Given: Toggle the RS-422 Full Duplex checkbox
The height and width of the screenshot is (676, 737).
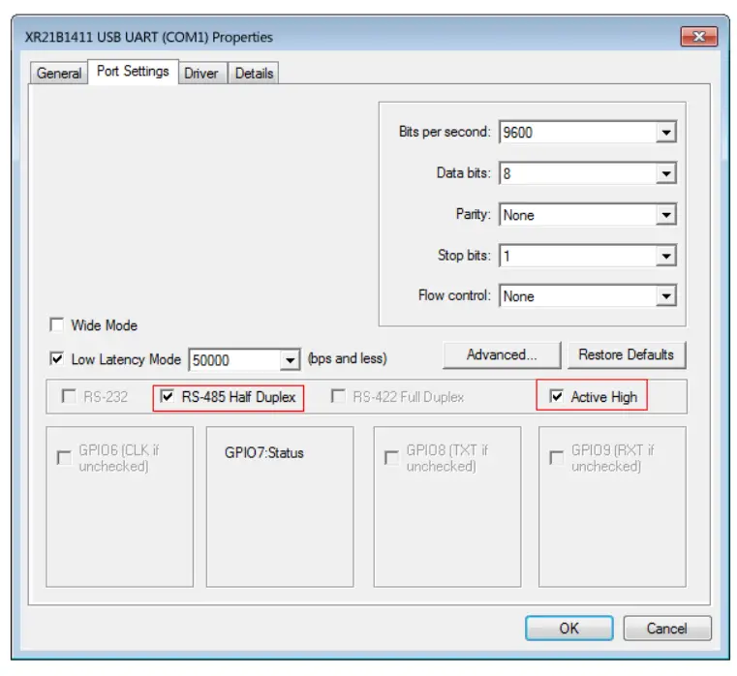Looking at the screenshot, I should pos(338,396).
